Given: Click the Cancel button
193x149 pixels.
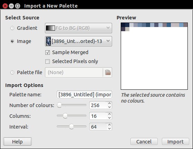Looking at the screenshot, I should click(x=144, y=142).
